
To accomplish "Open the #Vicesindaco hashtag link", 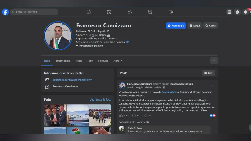I will pyautogui.click(x=169, y=92).
